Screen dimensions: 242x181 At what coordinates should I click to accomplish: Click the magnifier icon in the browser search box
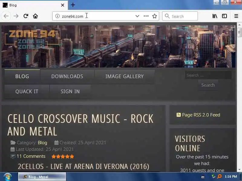coord(167,16)
